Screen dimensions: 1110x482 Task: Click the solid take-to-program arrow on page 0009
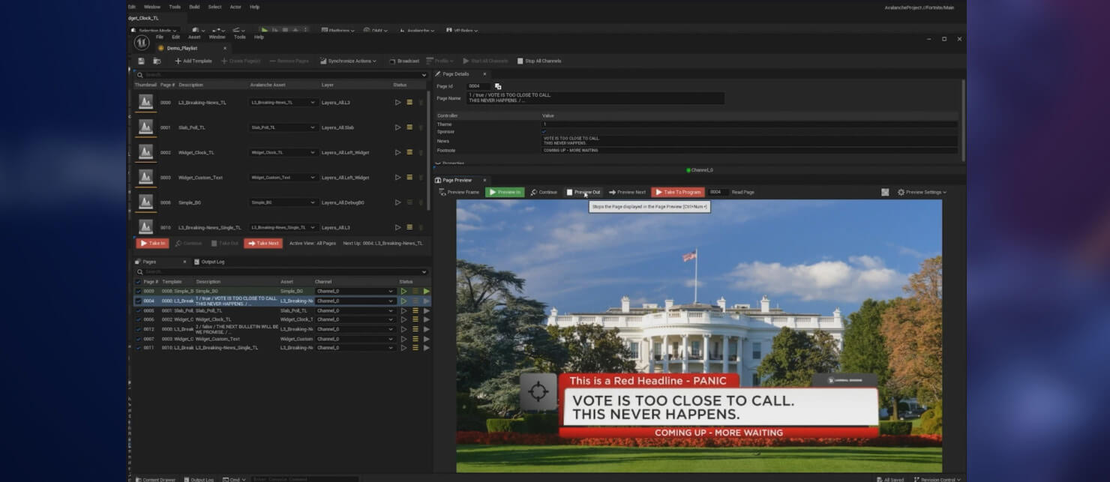(427, 291)
